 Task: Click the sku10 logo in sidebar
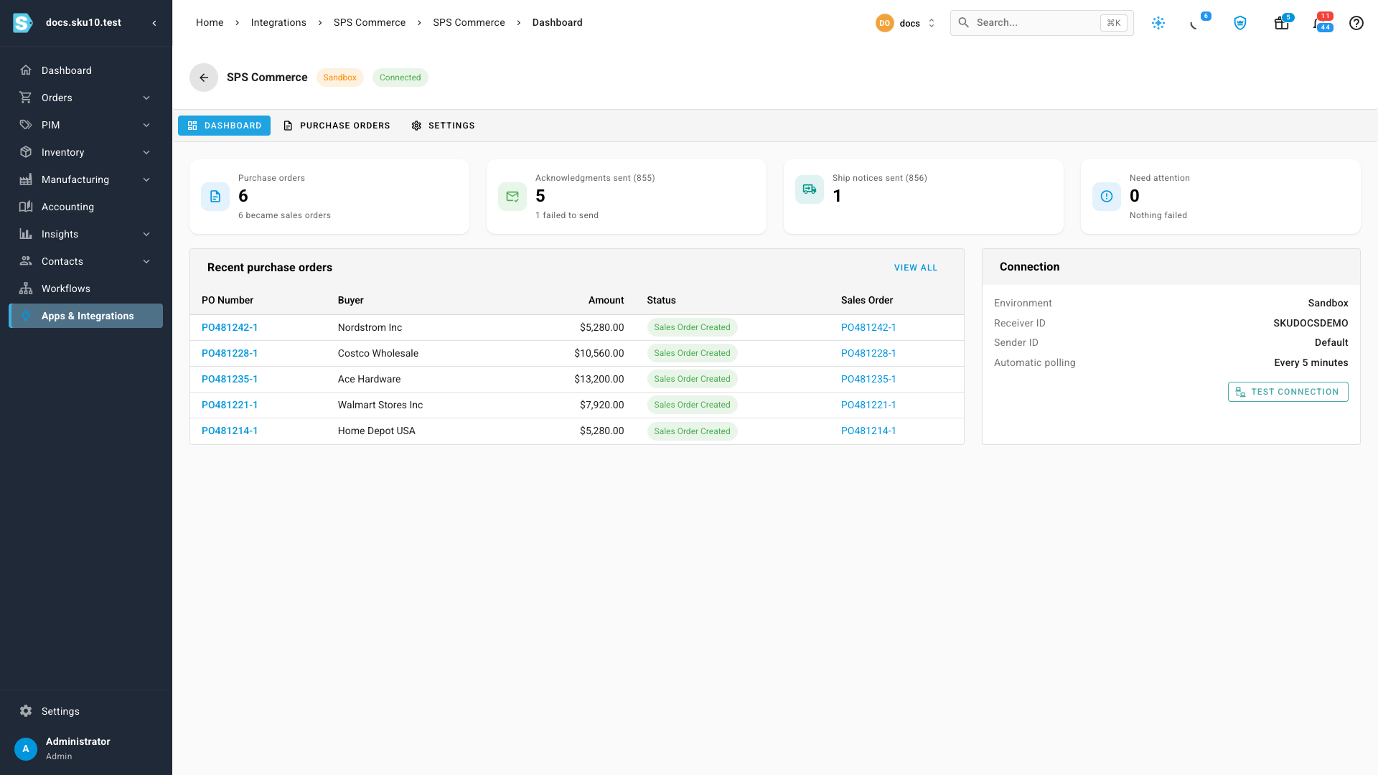[23, 23]
